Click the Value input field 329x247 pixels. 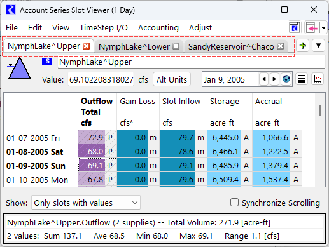pyautogui.click(x=101, y=79)
